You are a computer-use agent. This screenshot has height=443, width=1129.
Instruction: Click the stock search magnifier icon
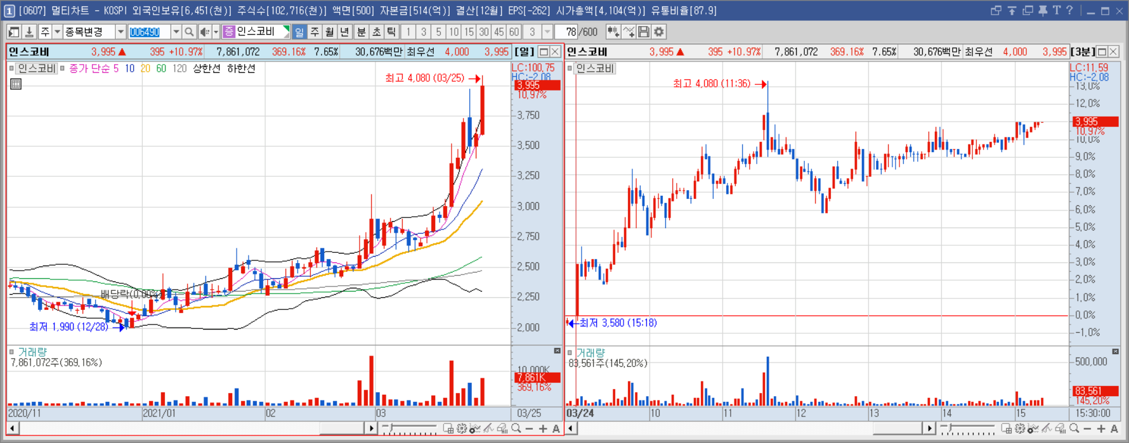pos(189,32)
